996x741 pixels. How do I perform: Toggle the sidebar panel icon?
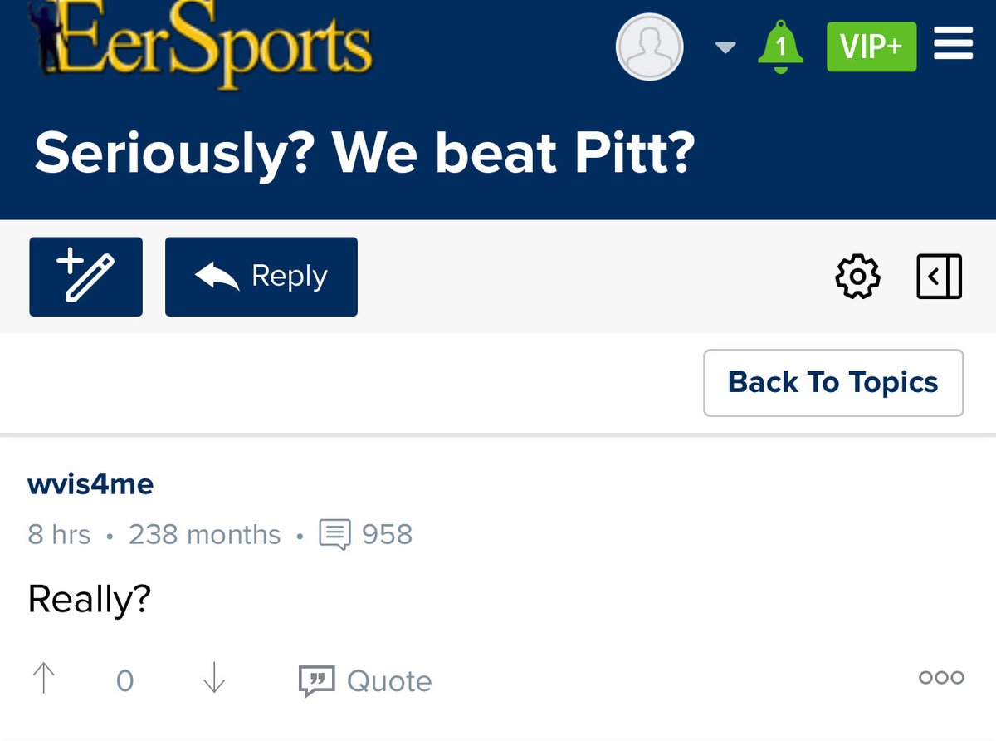[x=939, y=277]
